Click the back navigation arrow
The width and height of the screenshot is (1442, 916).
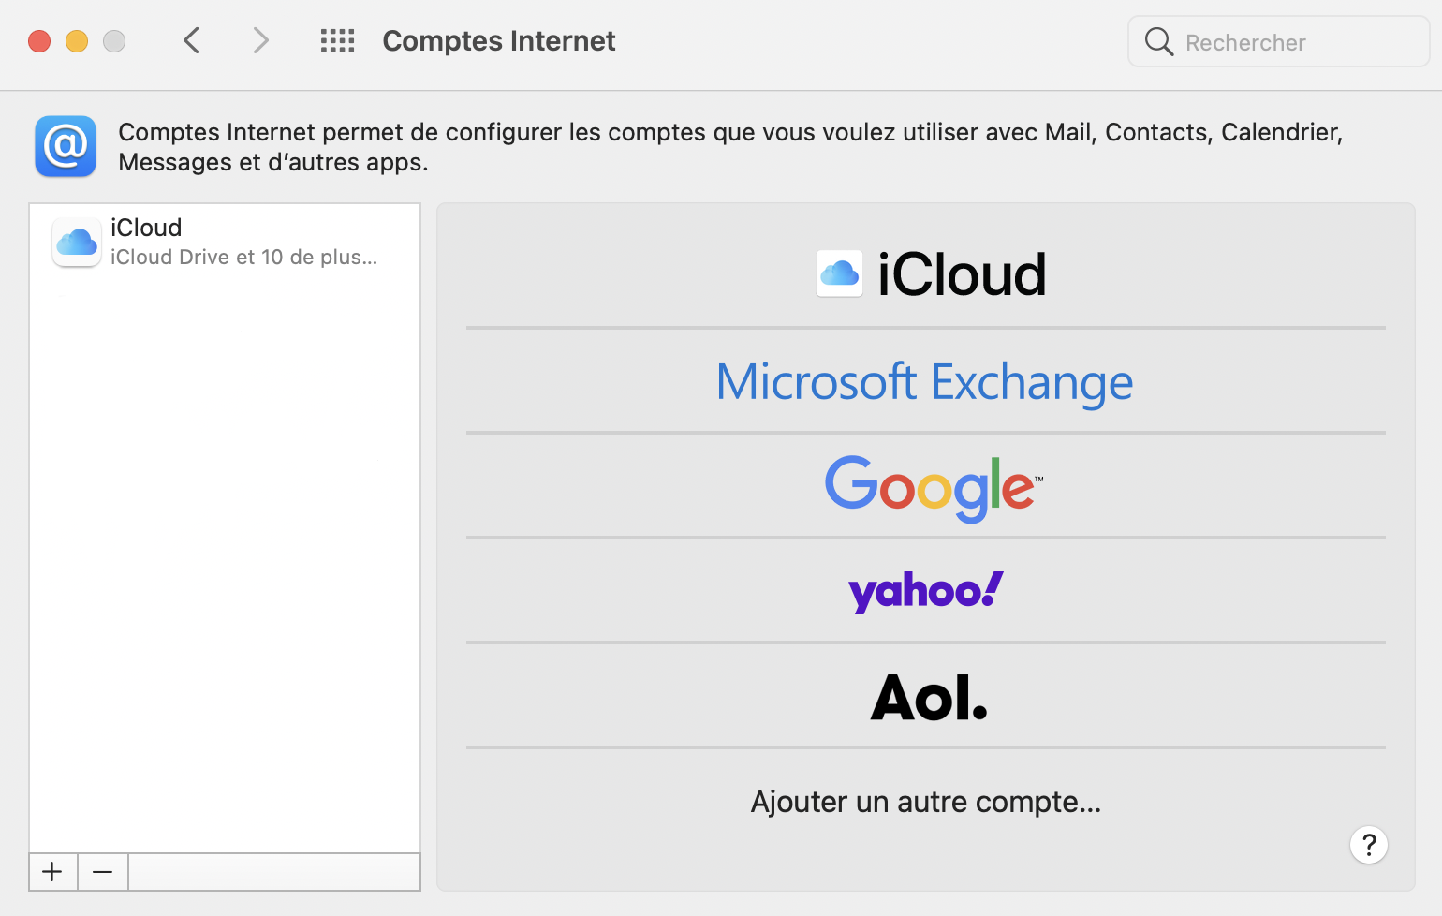(192, 41)
